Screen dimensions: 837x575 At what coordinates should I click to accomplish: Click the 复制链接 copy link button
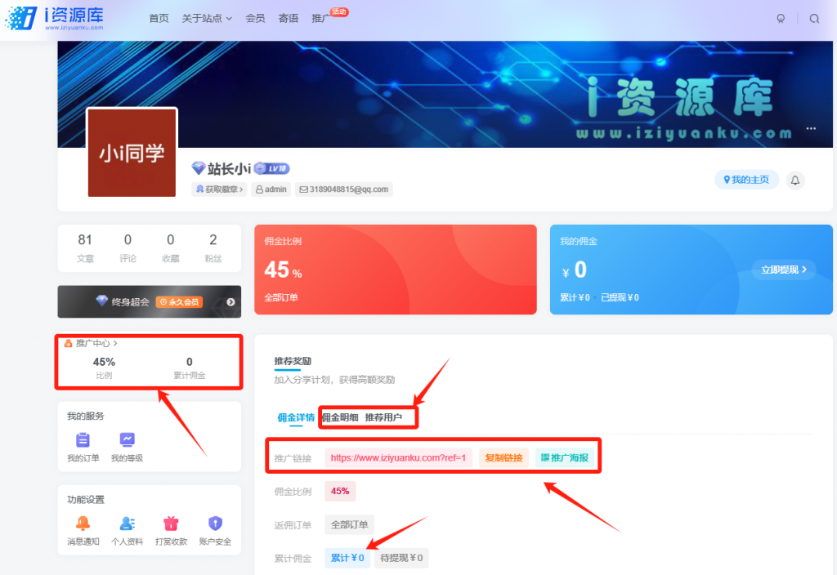pyautogui.click(x=504, y=458)
